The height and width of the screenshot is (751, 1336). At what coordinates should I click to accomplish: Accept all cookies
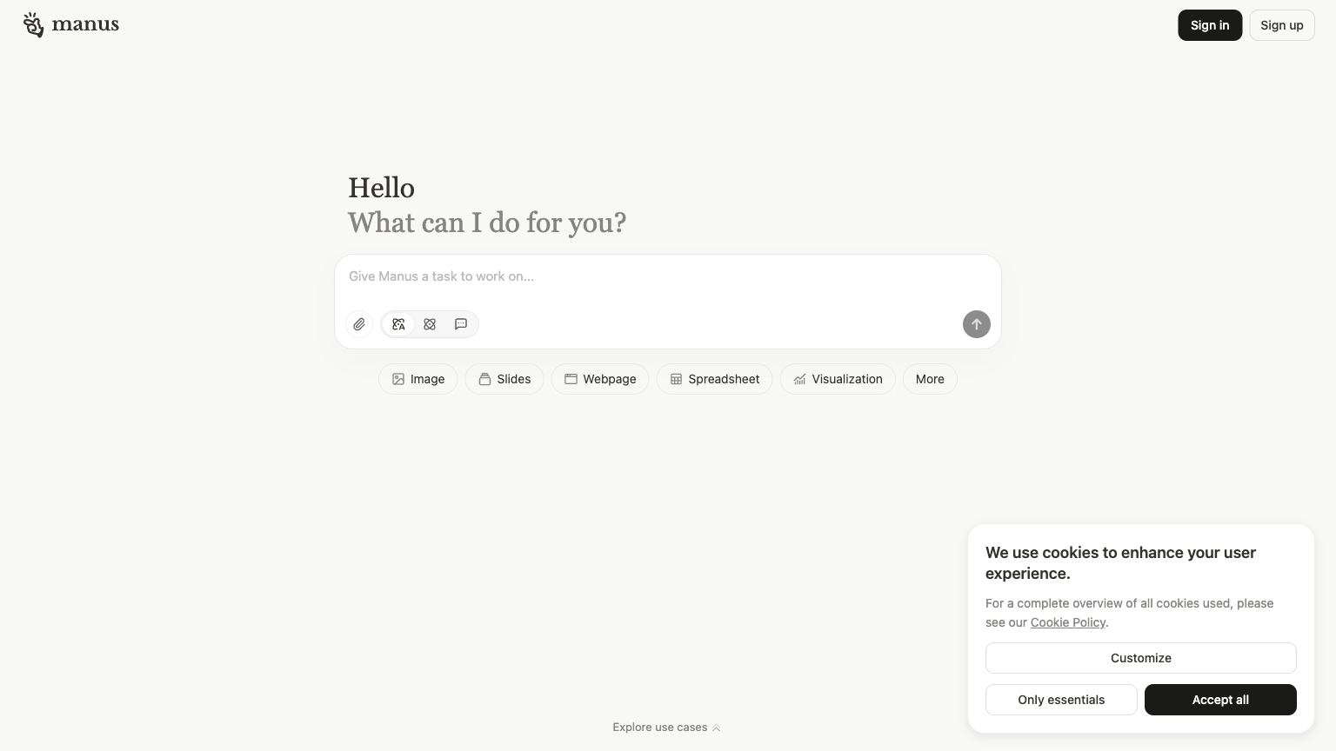[1219, 700]
